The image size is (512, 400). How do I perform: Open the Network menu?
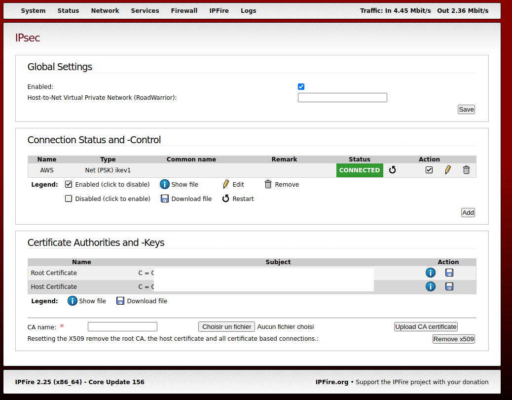tap(105, 10)
